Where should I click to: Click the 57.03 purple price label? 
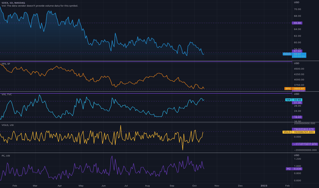click(x=297, y=51)
